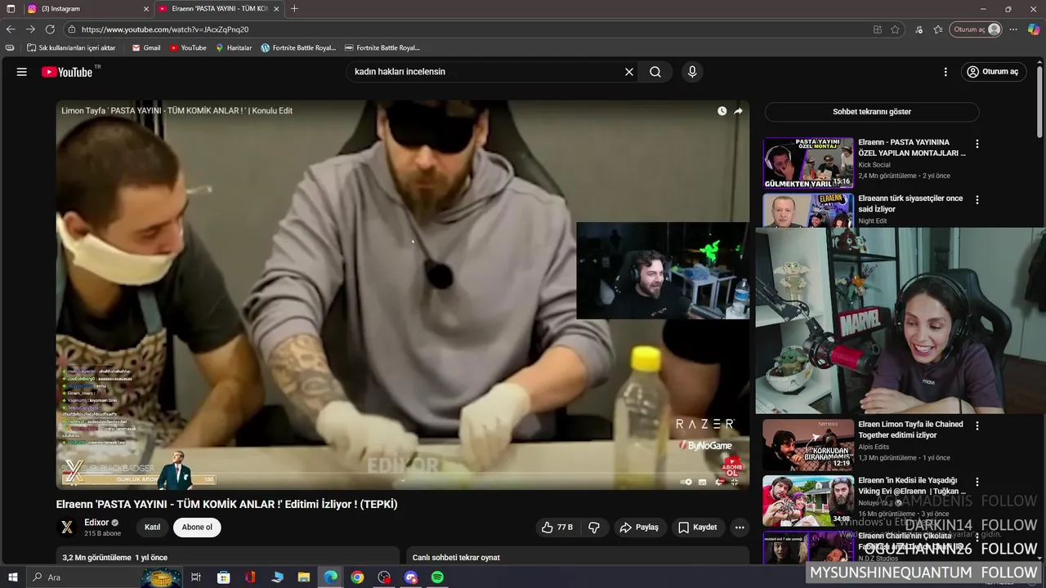The height and width of the screenshot is (588, 1046).
Task: Open YouTube settings three-dot menu
Action: tap(945, 72)
